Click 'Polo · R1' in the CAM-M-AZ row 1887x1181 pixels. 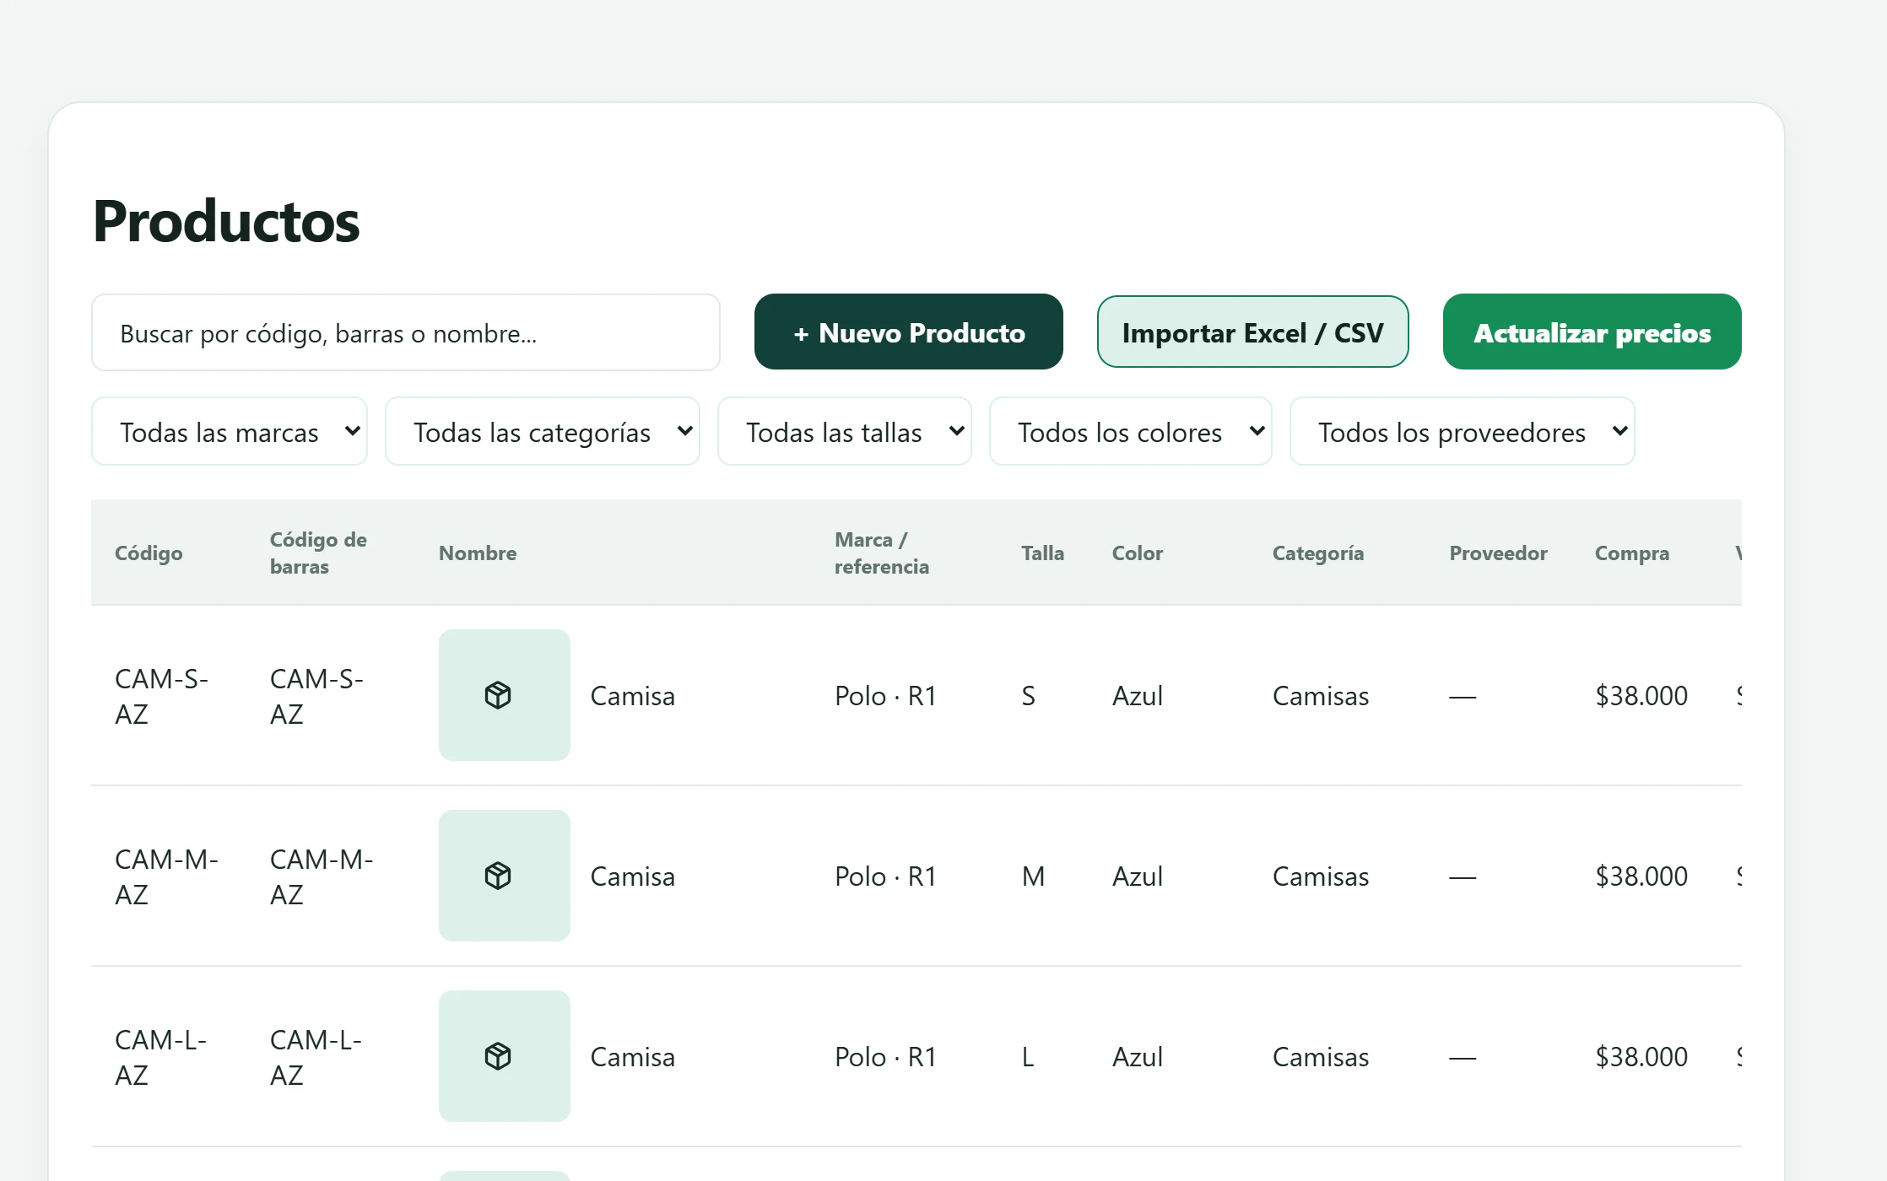(x=886, y=876)
